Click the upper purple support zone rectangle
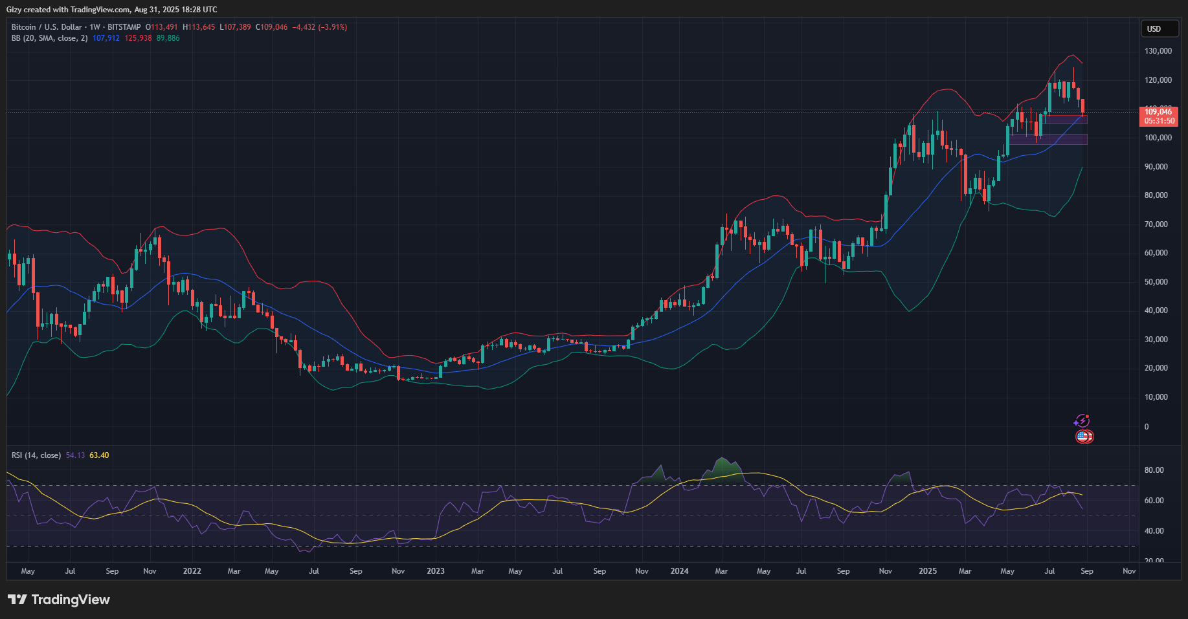The image size is (1188, 619). (1066, 120)
